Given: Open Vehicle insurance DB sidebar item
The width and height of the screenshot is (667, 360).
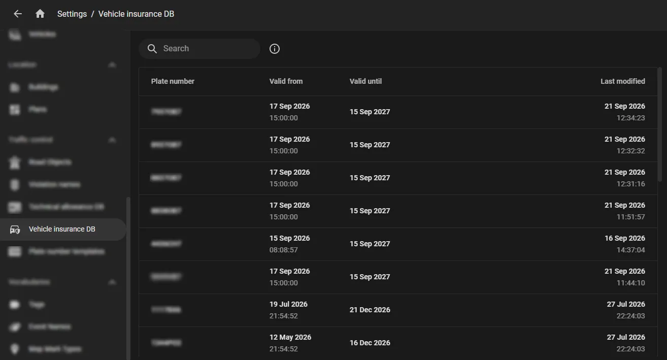Looking at the screenshot, I should pyautogui.click(x=63, y=230).
